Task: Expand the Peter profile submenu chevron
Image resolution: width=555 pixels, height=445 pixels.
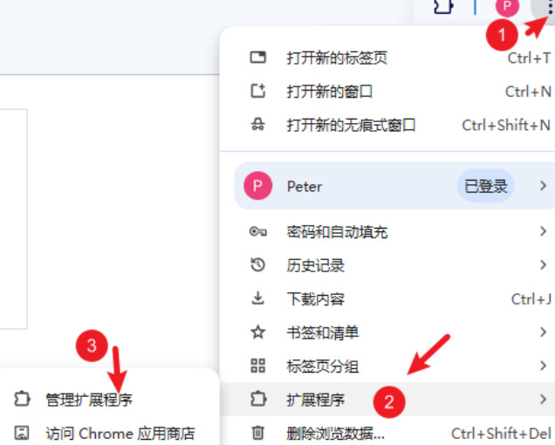Action: click(543, 186)
